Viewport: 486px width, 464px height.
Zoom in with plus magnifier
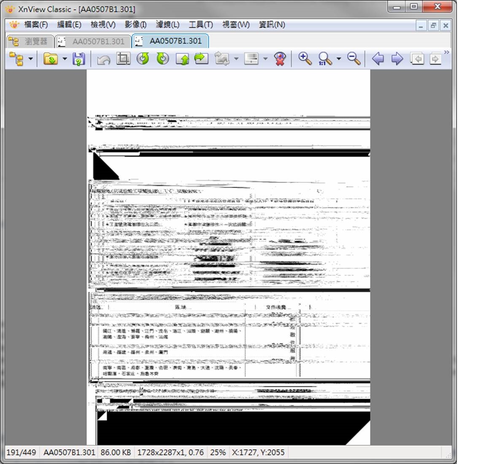[305, 59]
